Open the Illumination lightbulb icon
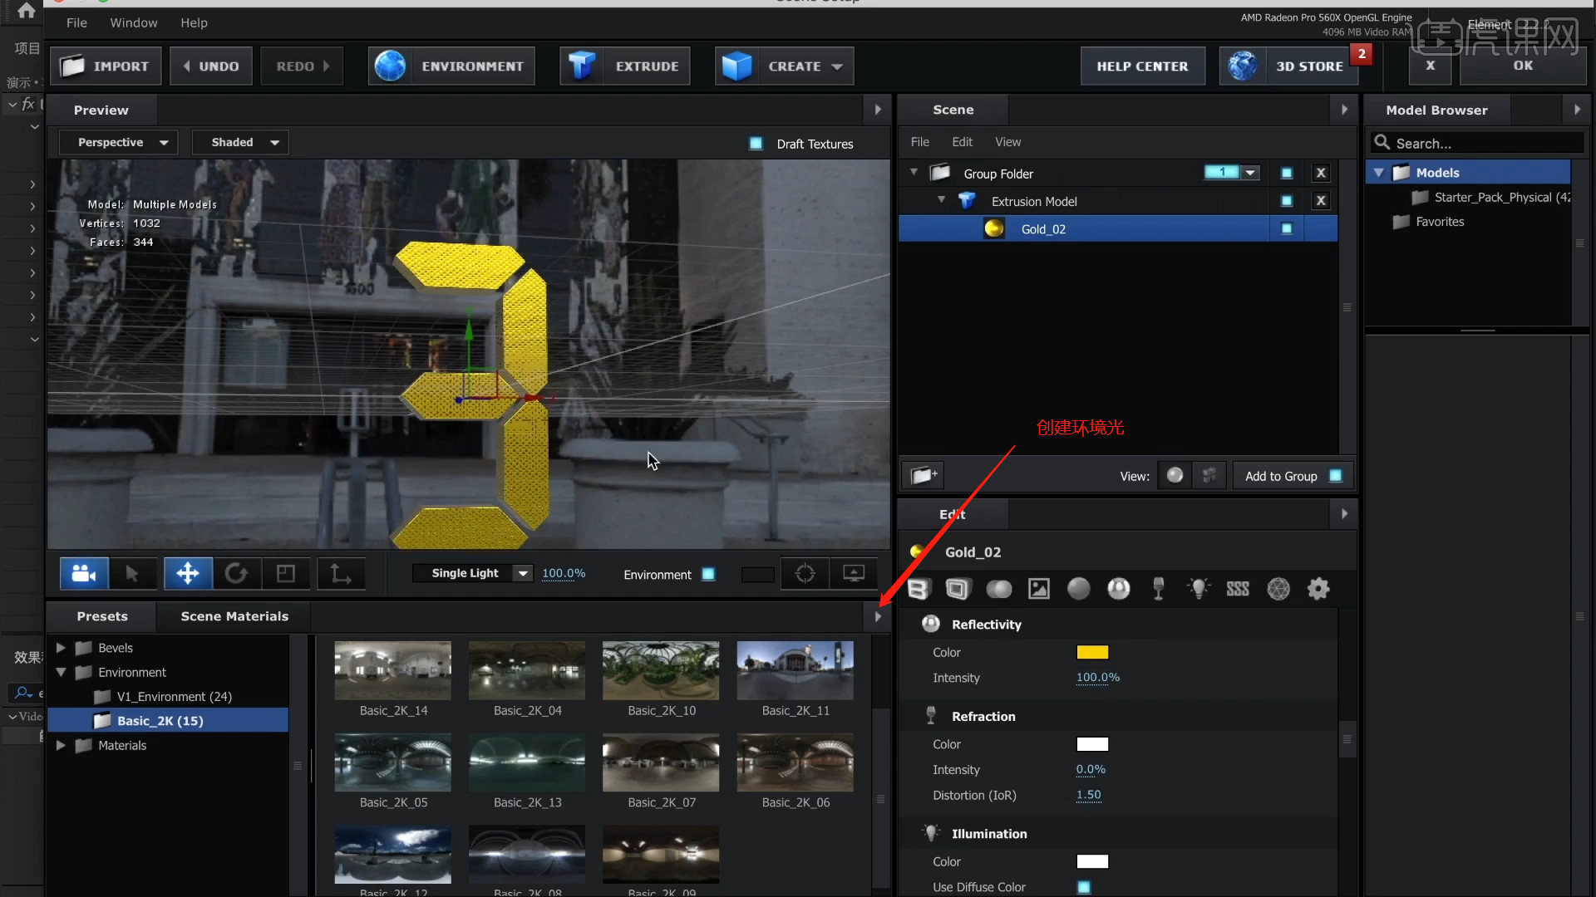 click(1199, 589)
